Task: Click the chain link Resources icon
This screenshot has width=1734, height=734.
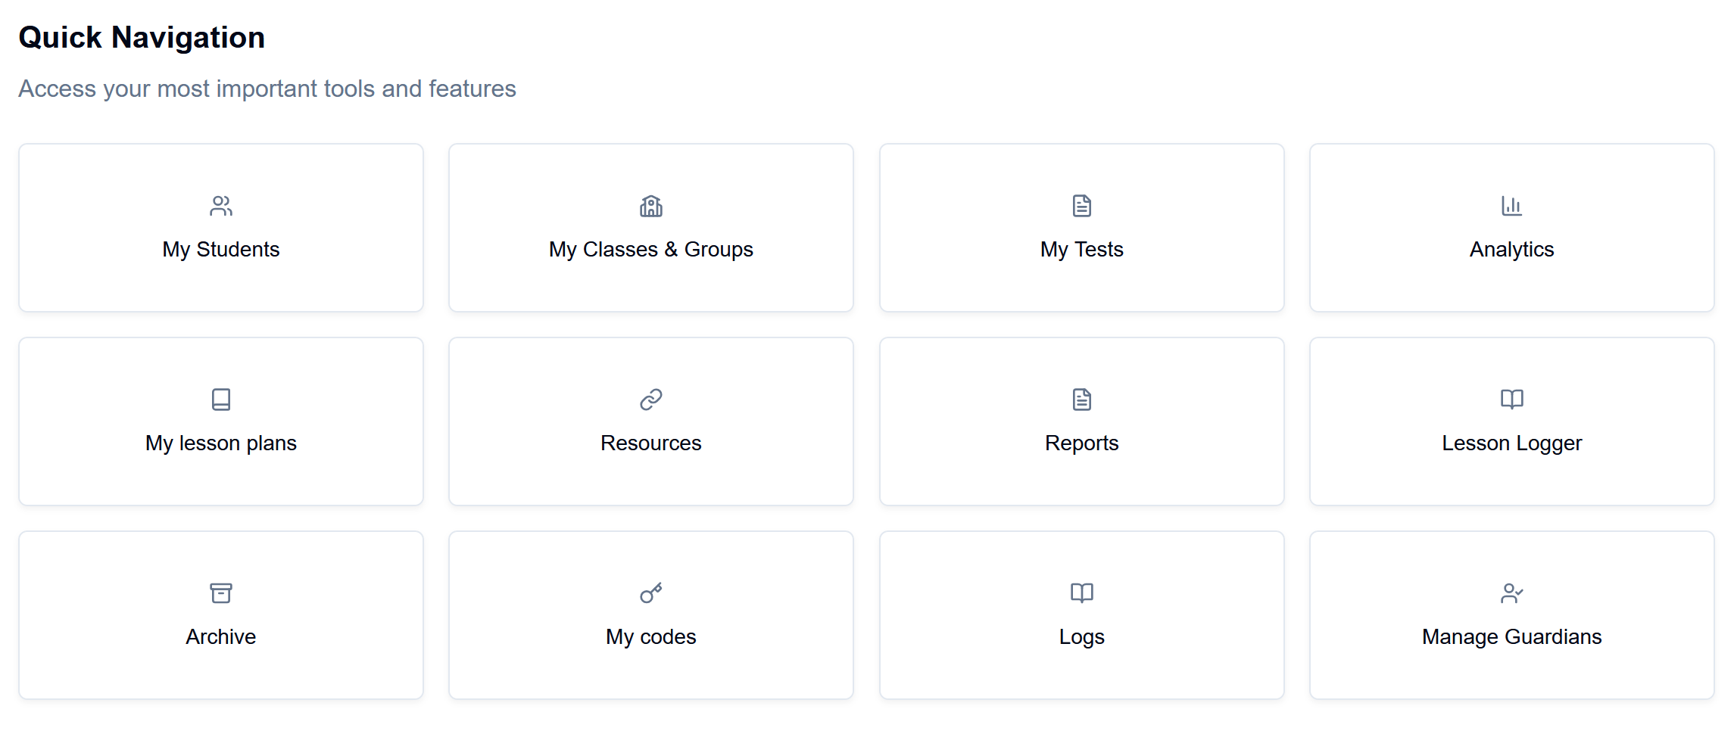Action: (x=651, y=400)
